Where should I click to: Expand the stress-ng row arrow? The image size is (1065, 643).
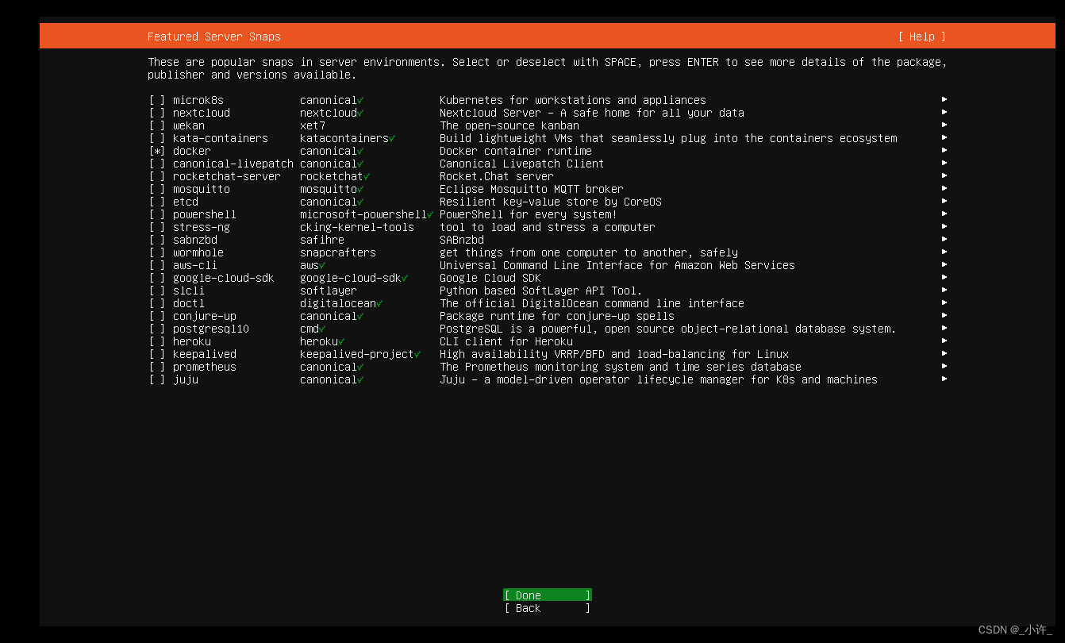click(944, 227)
